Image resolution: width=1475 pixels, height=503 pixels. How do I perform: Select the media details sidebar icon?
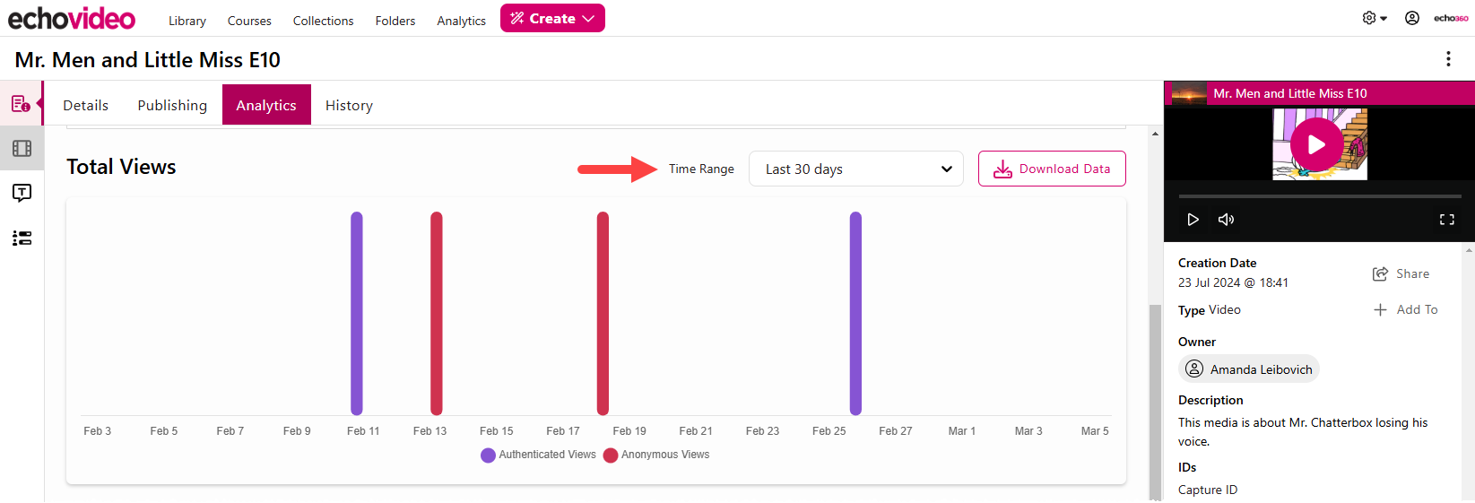[22, 104]
